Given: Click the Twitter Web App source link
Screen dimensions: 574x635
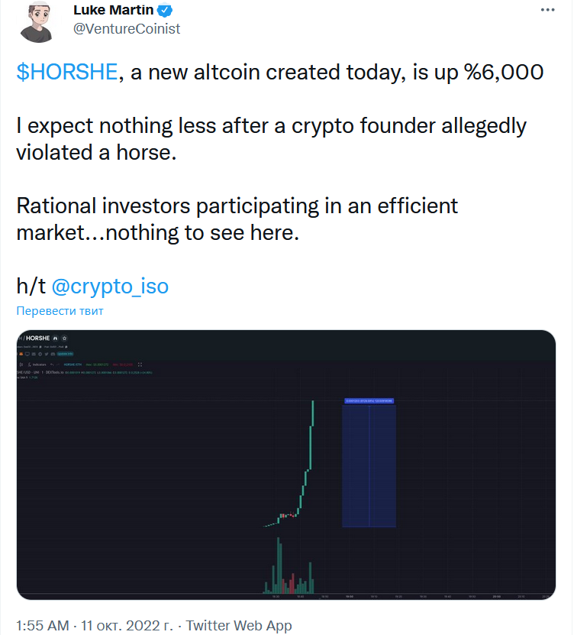Looking at the screenshot, I should coord(239,625).
